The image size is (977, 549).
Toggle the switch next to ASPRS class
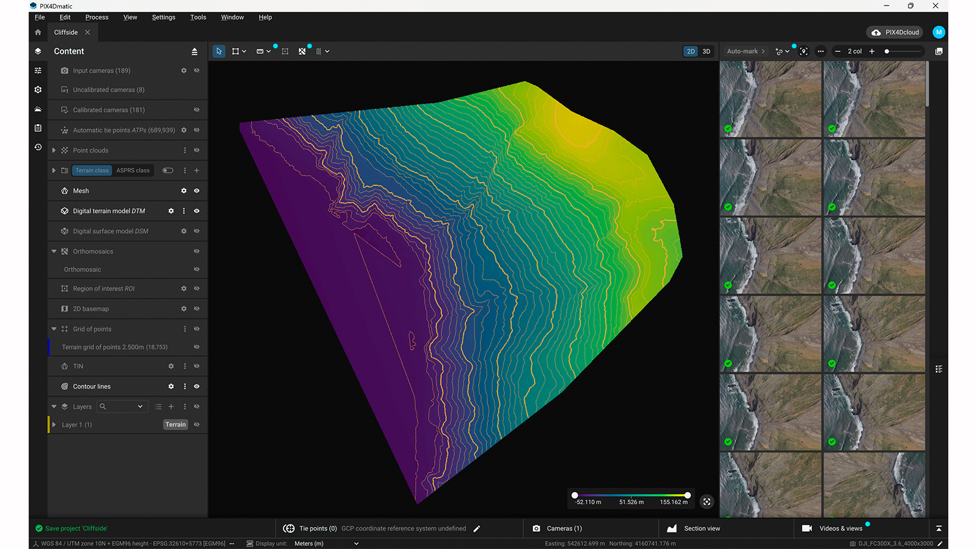click(167, 171)
